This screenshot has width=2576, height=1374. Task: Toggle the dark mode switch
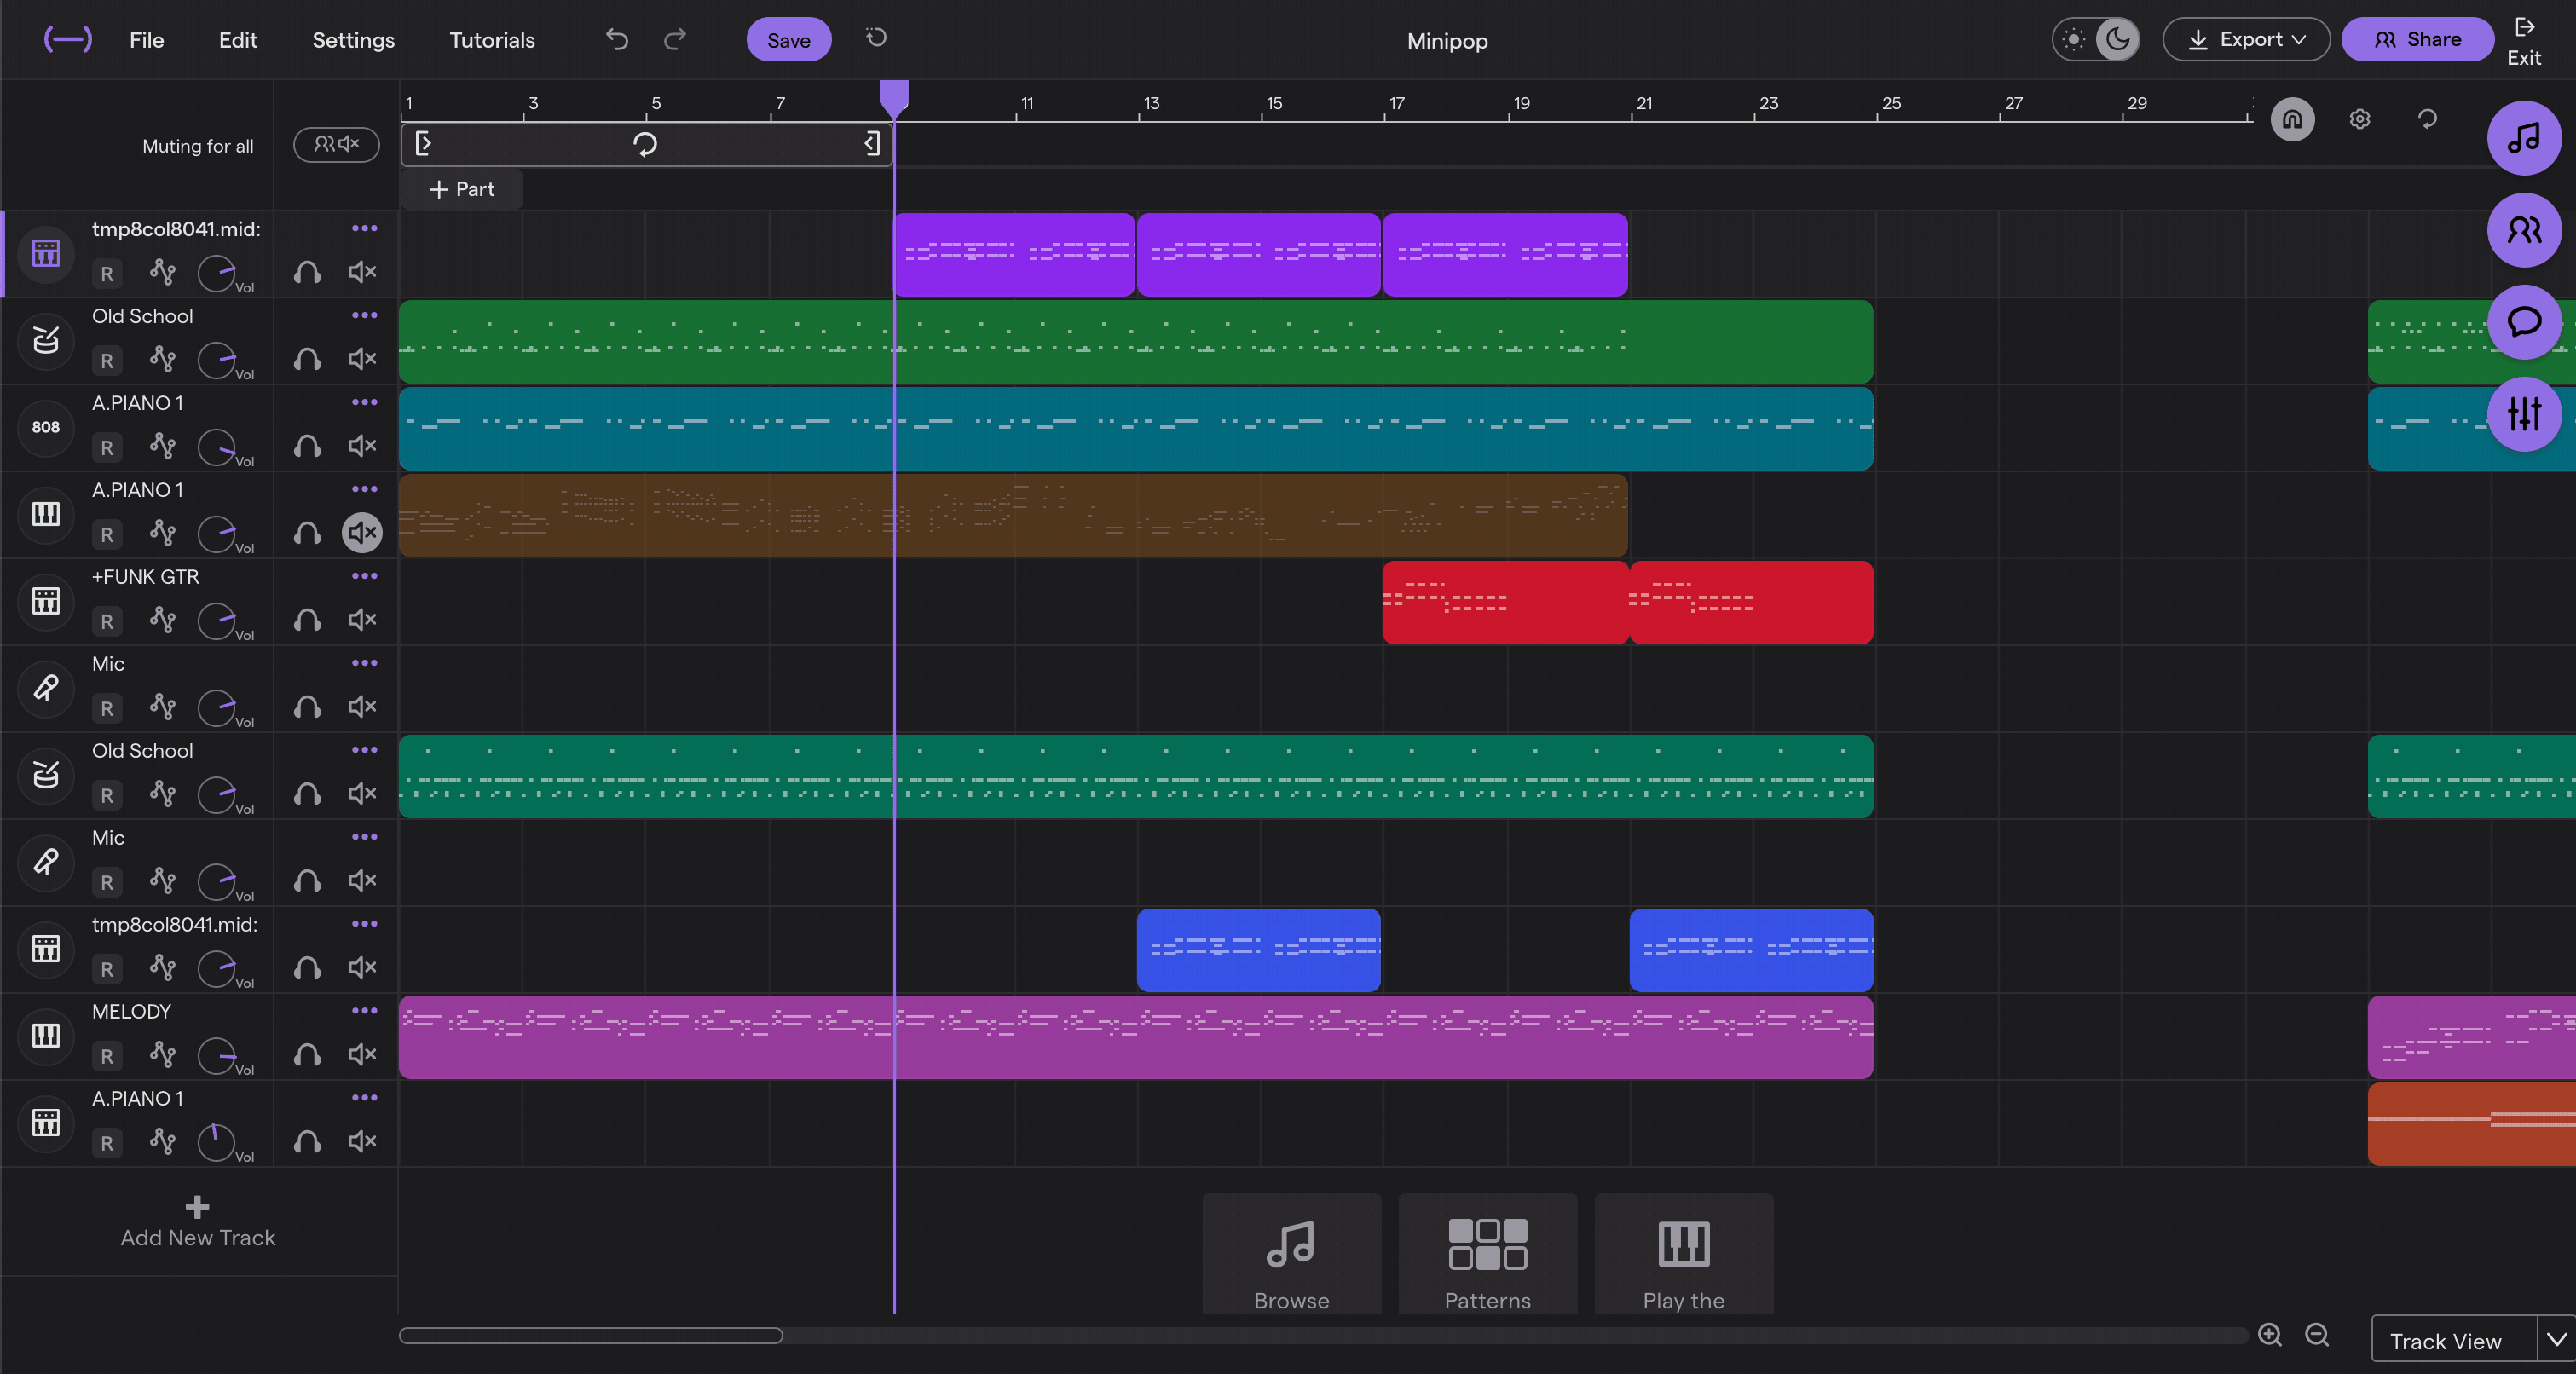click(x=2094, y=39)
